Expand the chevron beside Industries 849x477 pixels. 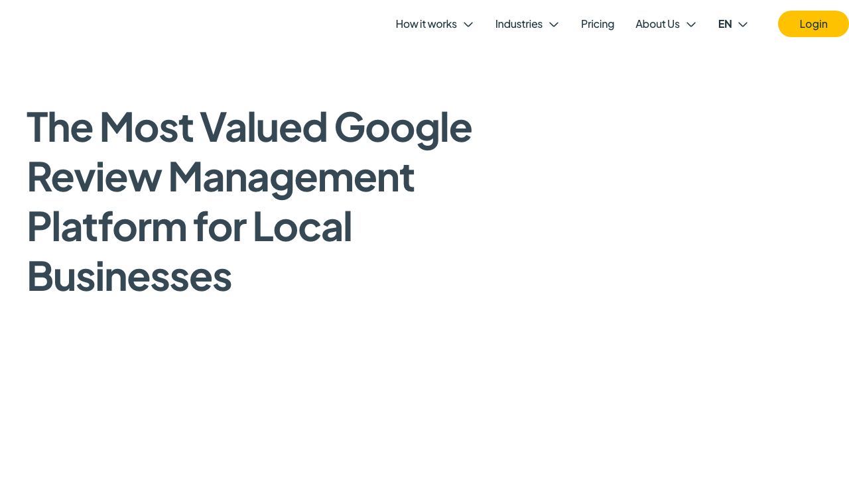tap(554, 25)
